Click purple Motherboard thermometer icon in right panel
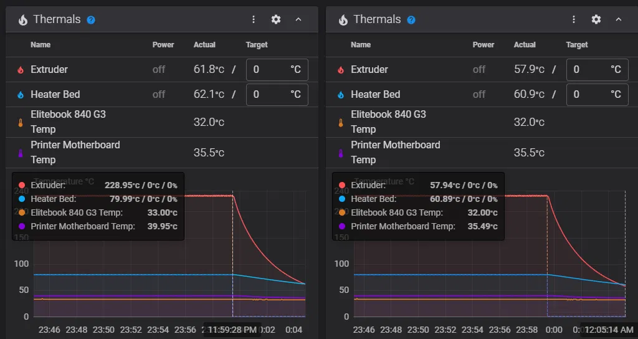638x339 pixels. tap(341, 153)
